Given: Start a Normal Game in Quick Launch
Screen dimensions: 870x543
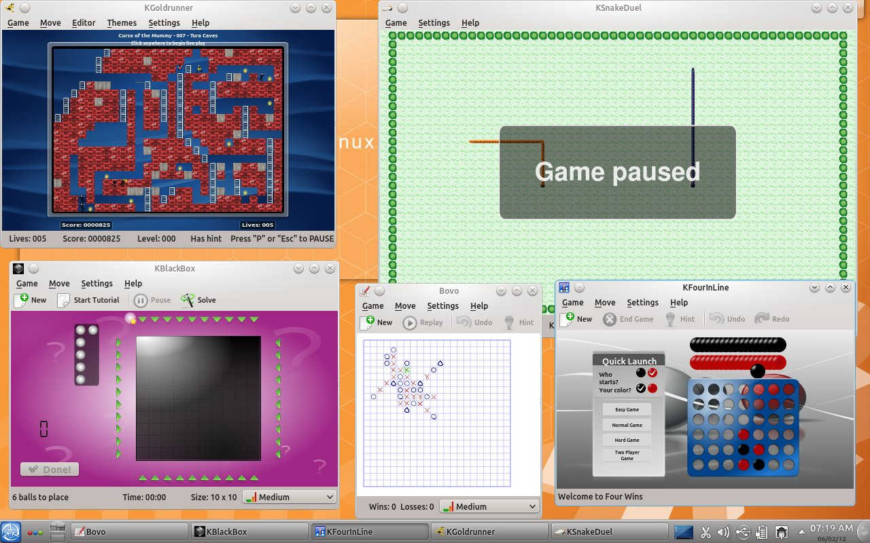Looking at the screenshot, I should pyautogui.click(x=627, y=425).
